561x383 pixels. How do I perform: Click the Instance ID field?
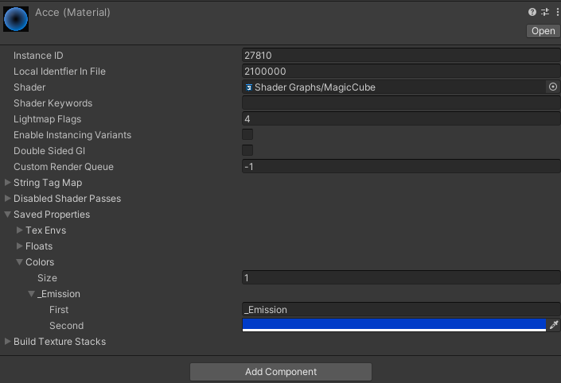401,56
